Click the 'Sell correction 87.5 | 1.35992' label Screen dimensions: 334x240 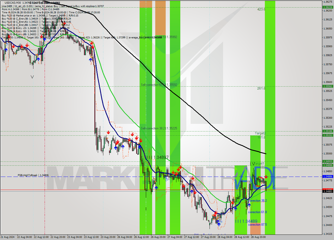tap(159, 37)
